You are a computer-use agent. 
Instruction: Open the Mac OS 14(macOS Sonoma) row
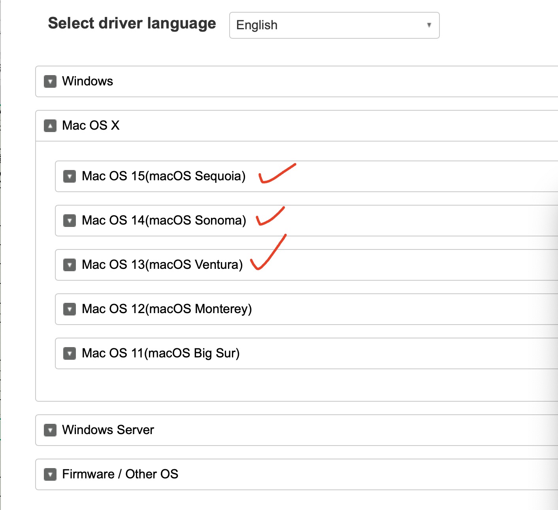tap(164, 221)
